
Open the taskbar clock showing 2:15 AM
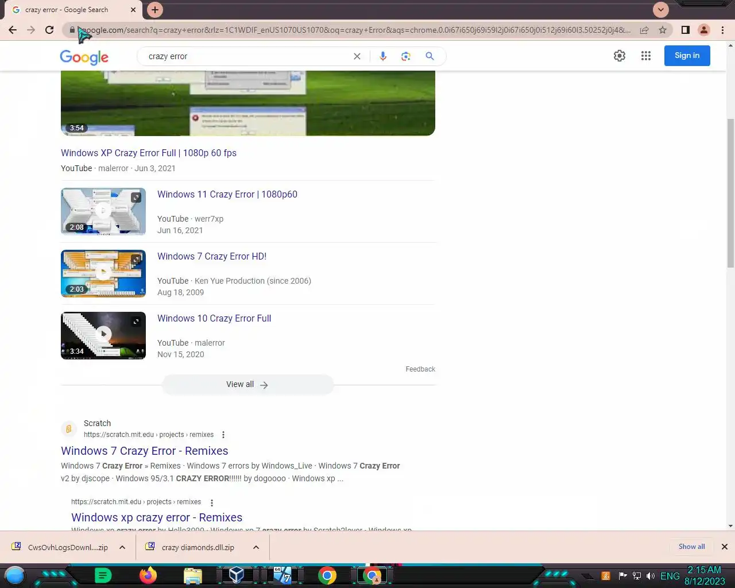tap(705, 576)
